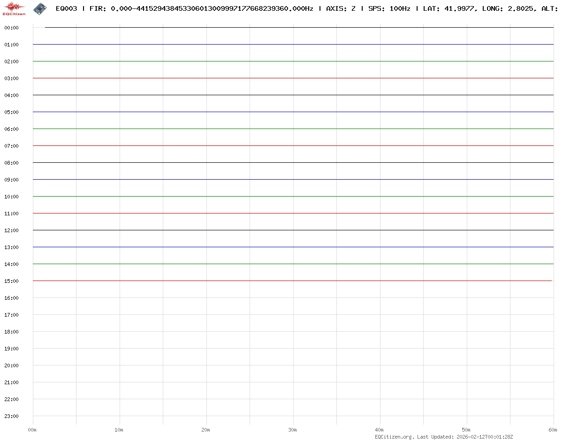563x441 pixels.
Task: Click the 60m marker on time axis
Action: click(553, 430)
